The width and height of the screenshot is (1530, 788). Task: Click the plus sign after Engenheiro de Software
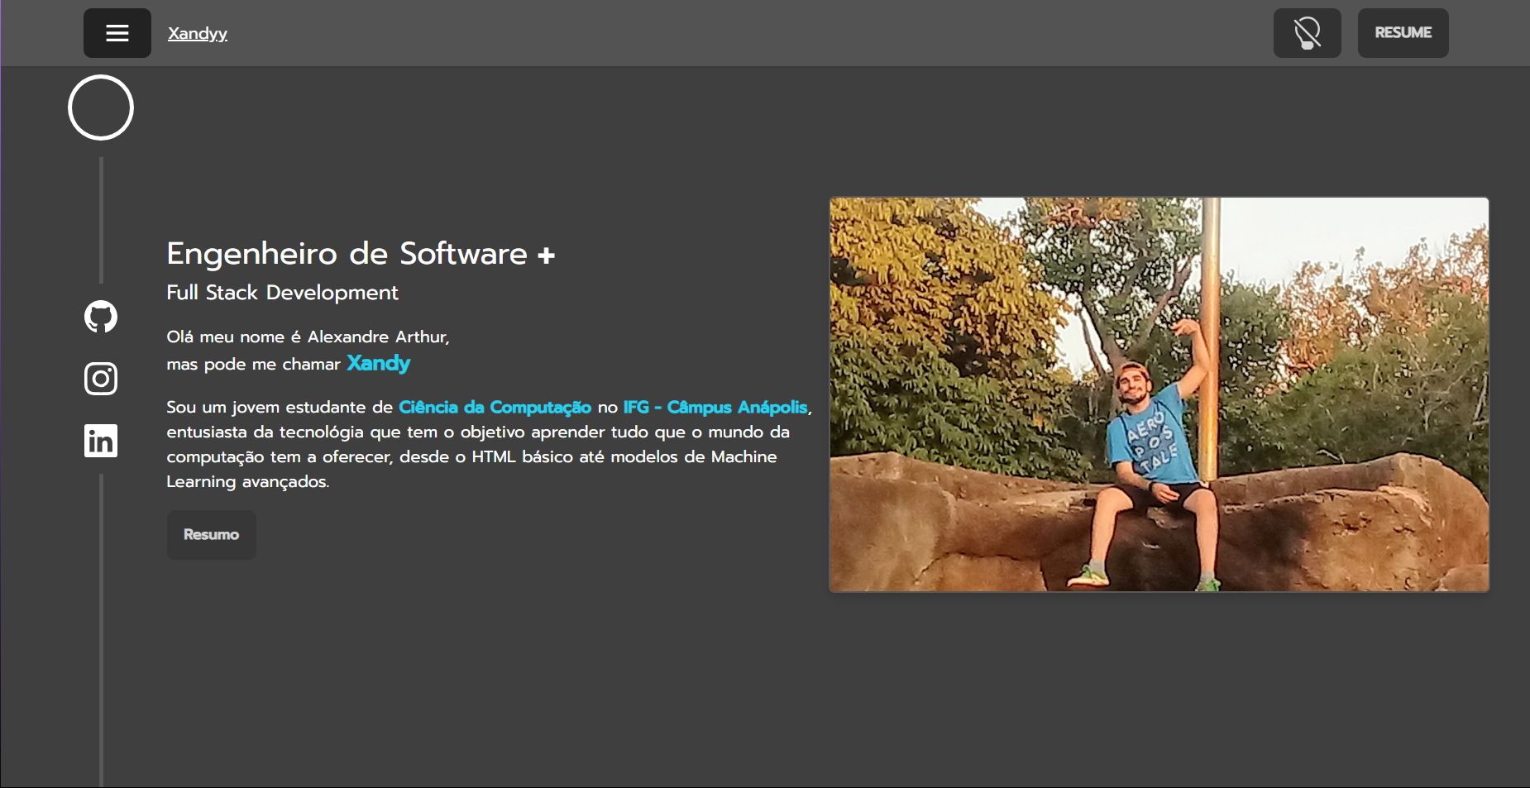coord(546,256)
